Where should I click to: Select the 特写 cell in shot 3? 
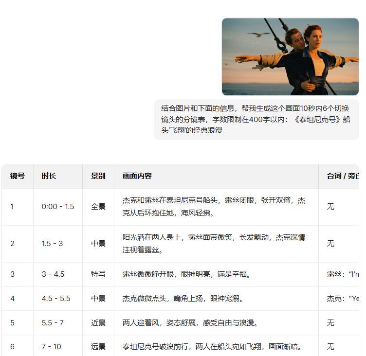98,274
